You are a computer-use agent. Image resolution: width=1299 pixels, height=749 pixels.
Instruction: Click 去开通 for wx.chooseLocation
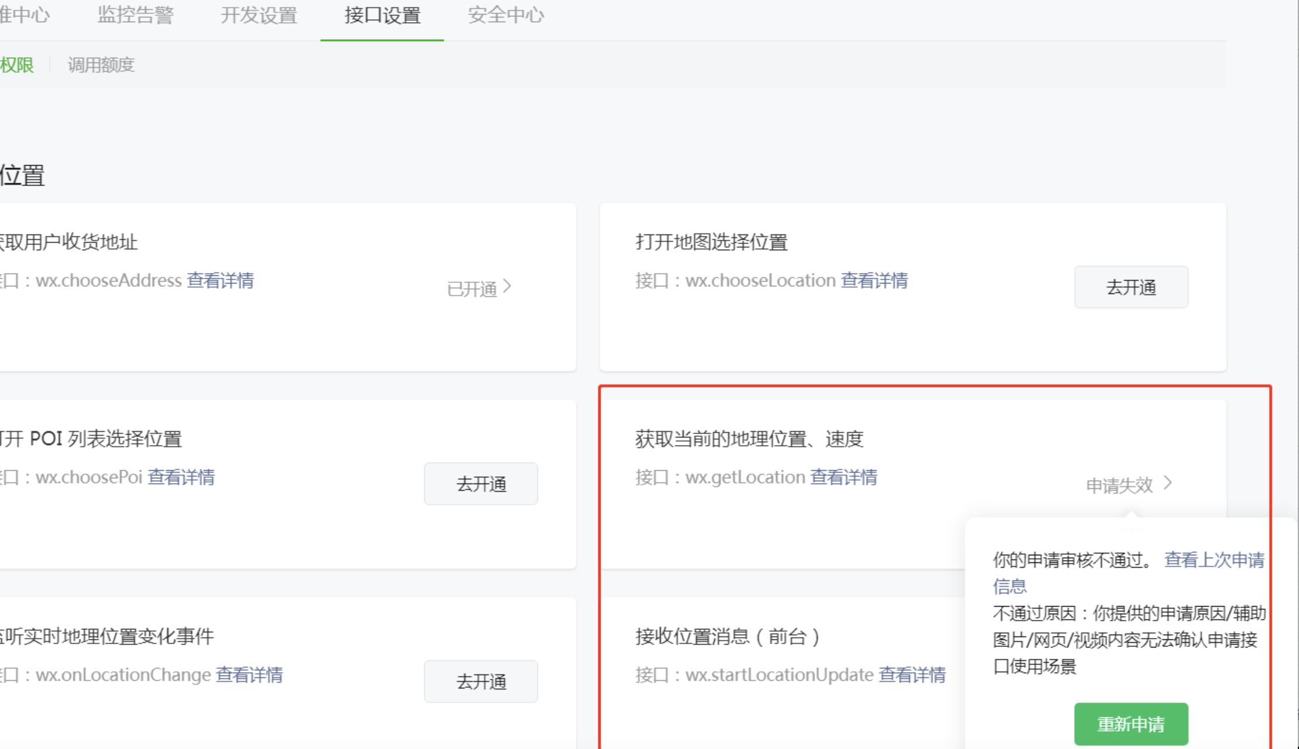coord(1130,287)
